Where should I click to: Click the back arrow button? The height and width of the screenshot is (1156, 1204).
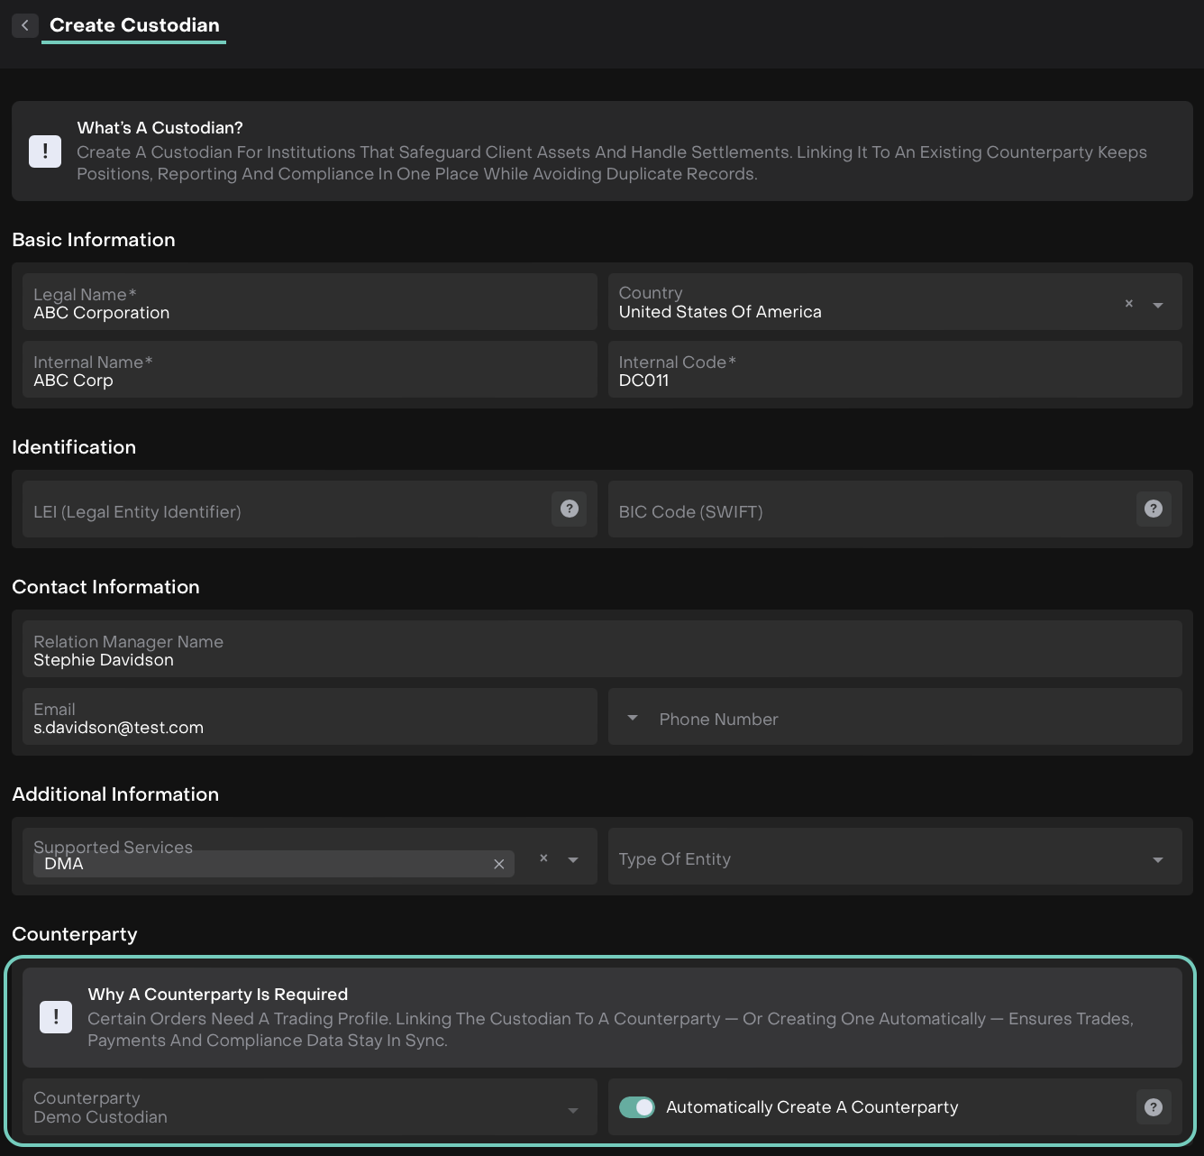pyautogui.click(x=25, y=25)
